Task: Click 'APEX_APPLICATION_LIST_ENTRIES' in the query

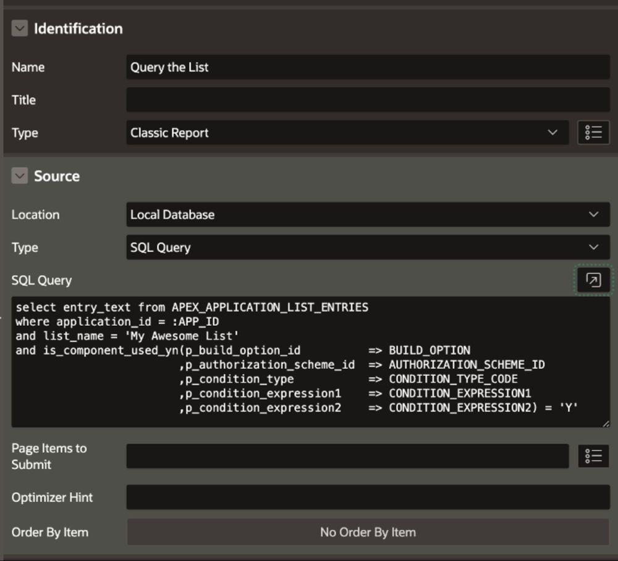Action: click(x=270, y=307)
